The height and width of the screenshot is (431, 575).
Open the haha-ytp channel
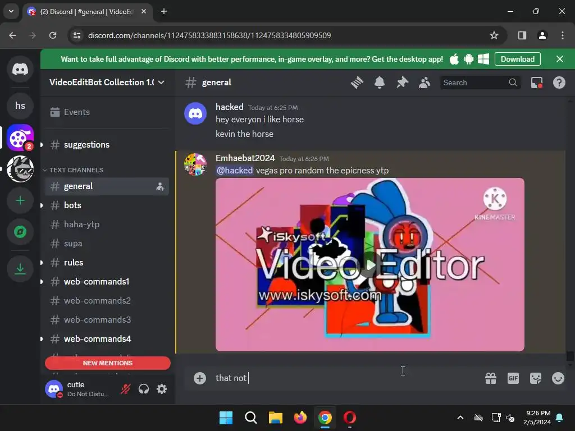(106, 224)
